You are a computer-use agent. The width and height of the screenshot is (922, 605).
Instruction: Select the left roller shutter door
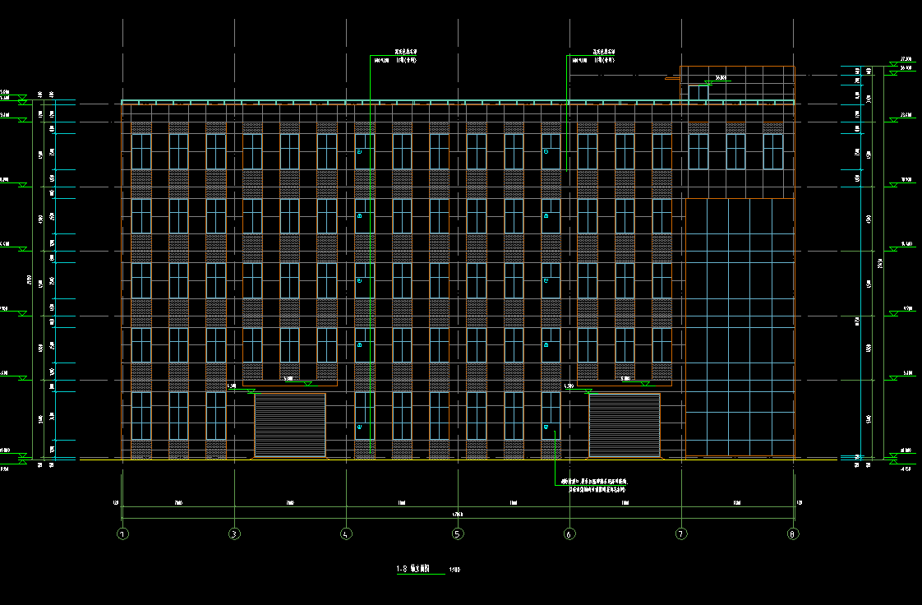click(290, 425)
